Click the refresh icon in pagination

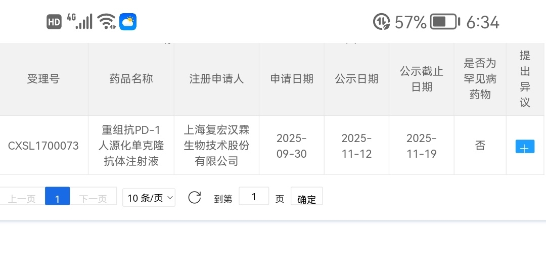(x=195, y=198)
